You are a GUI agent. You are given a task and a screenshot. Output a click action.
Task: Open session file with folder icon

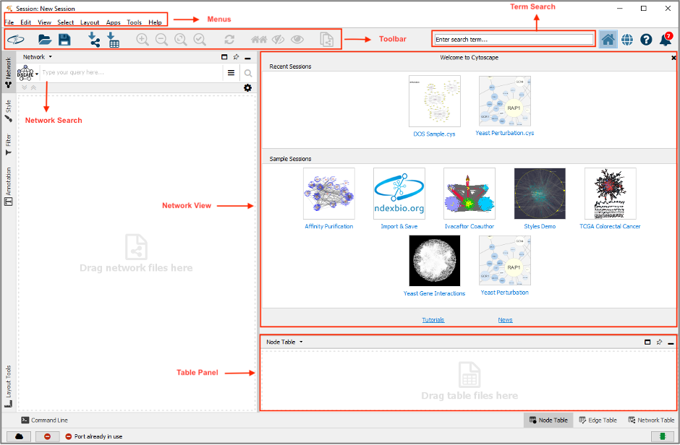click(x=45, y=40)
